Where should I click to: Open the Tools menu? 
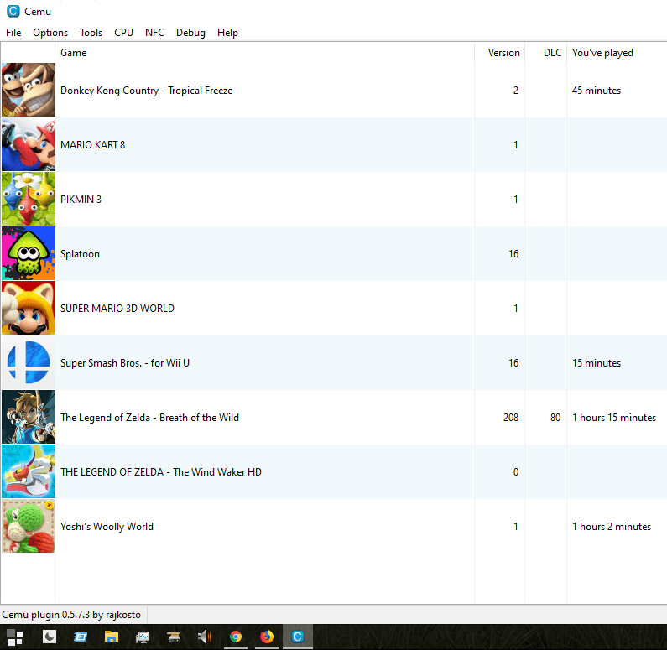91,33
